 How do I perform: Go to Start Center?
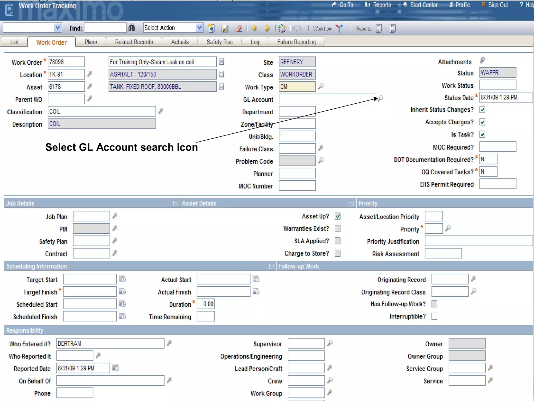click(x=420, y=5)
